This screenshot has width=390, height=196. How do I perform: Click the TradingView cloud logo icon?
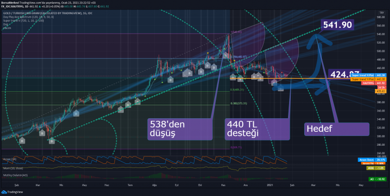(4, 192)
